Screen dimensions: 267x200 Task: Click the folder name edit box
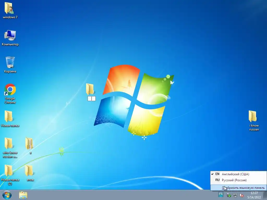92,99
